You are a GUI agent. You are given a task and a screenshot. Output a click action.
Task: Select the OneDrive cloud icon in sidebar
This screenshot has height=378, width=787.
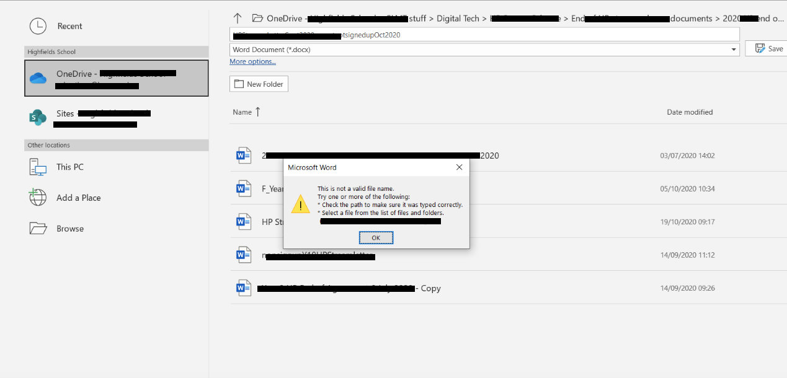(x=38, y=79)
